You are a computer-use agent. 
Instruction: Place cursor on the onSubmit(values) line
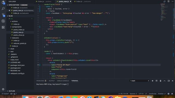52,38
